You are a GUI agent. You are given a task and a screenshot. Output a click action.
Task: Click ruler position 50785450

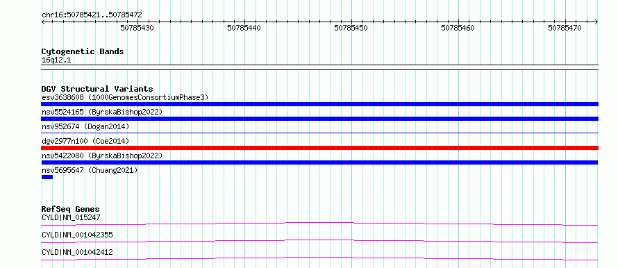[x=351, y=28]
